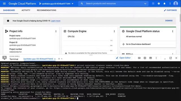This screenshot has height=101, width=181.
Task: Click the dashboard vertical scrollbar
Action: (180, 18)
